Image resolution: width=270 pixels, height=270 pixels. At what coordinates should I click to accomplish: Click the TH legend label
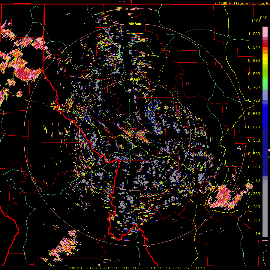coord(258,233)
